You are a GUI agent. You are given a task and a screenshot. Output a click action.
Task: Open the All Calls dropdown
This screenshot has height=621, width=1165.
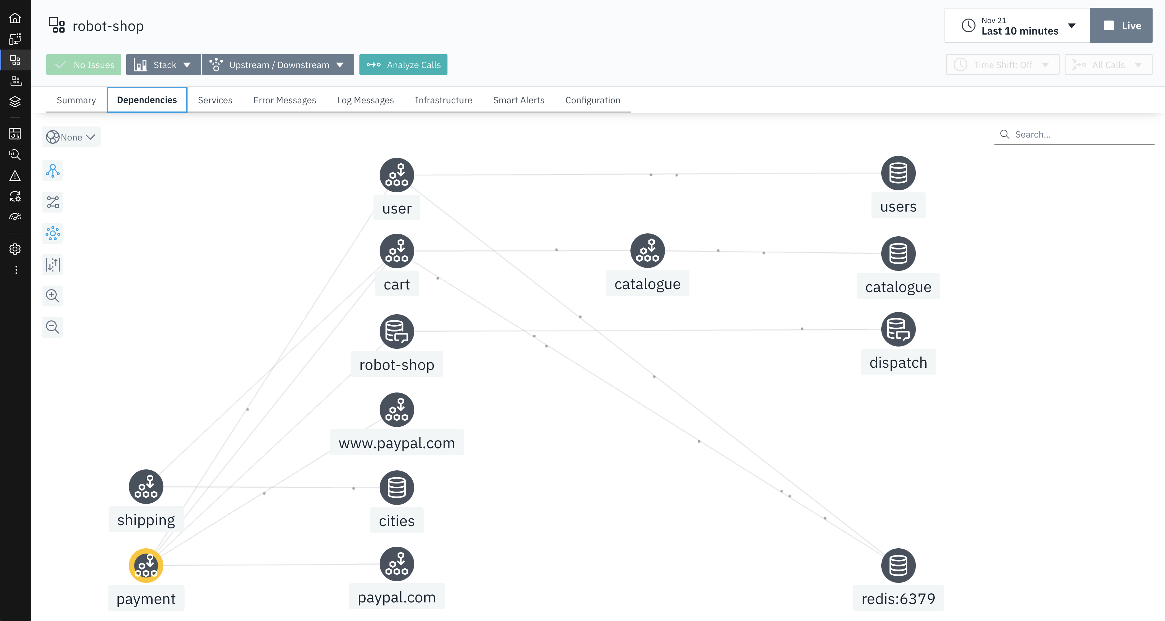(x=1108, y=65)
